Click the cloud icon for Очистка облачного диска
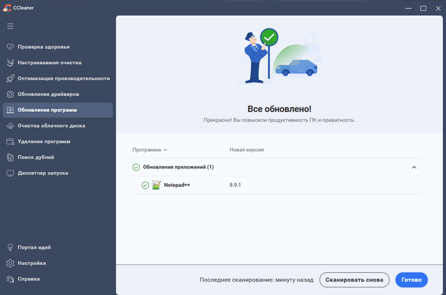The width and height of the screenshot is (446, 295). 10,126
